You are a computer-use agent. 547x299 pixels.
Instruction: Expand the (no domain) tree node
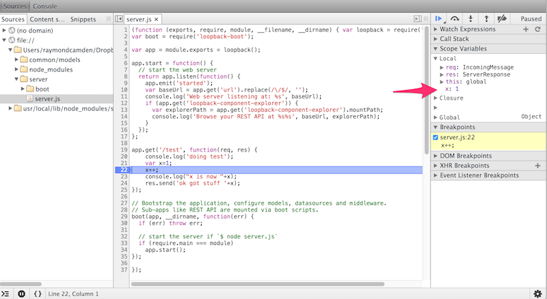pos(4,30)
